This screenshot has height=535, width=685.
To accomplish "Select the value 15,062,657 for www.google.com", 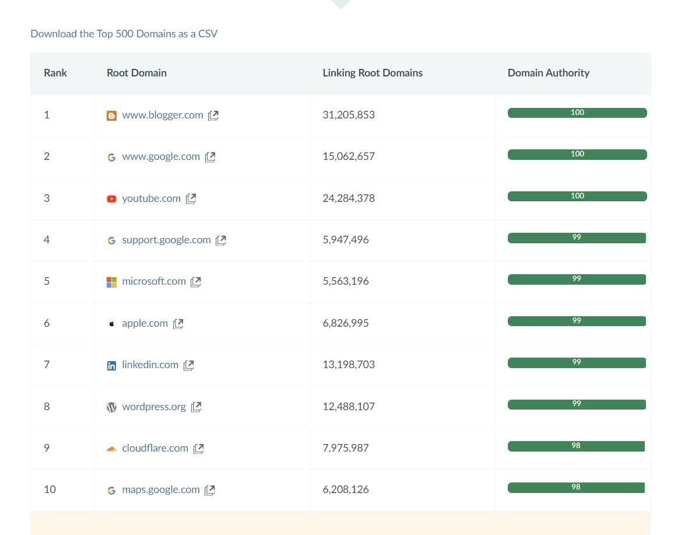I will 349,156.
